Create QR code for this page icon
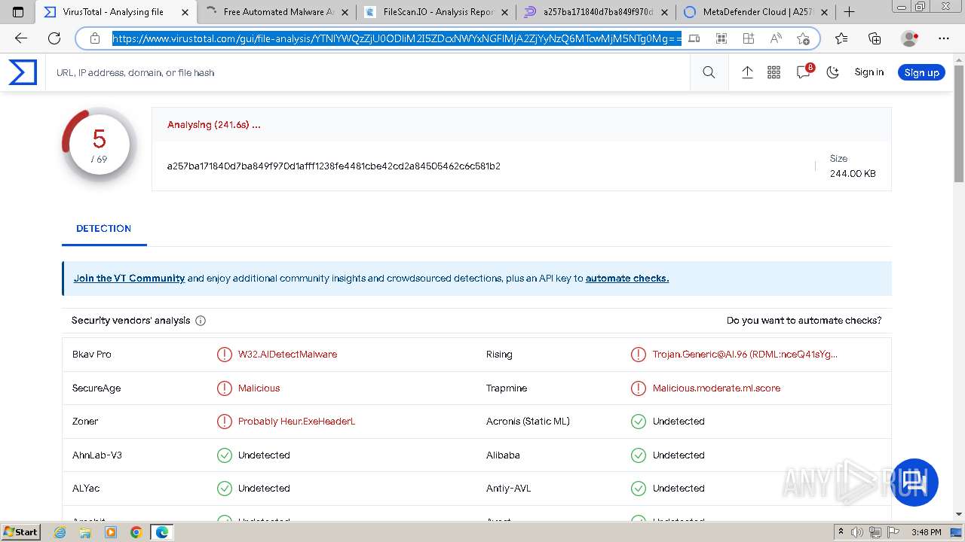The image size is (965, 542). (721, 38)
